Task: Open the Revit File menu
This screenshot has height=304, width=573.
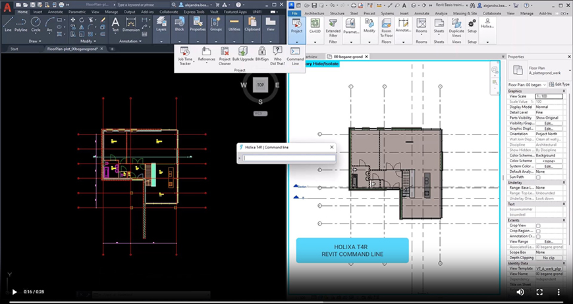Action: (x=294, y=13)
